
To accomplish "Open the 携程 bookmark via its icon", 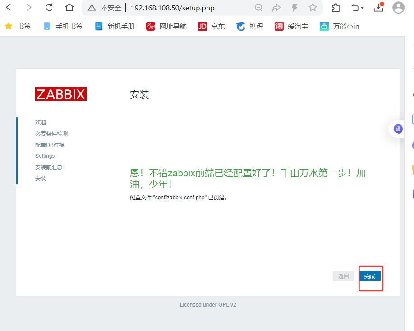I will [240, 26].
